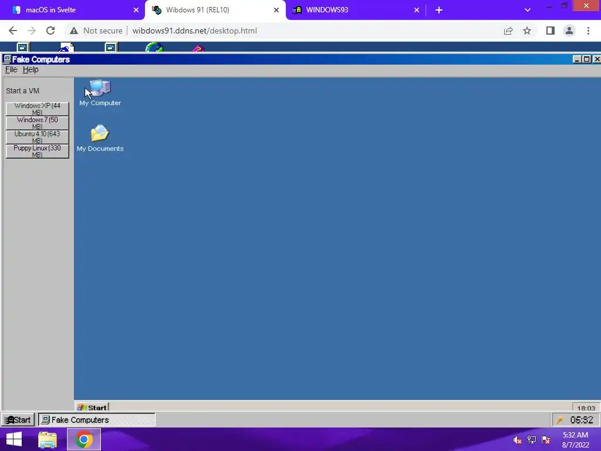Click the network tray icon
Screen dimensions: 601x451
pos(531,440)
